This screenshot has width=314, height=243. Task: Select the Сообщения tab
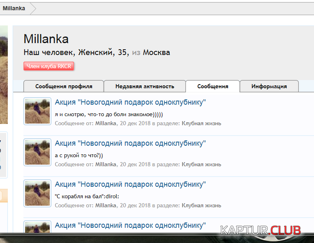pos(212,87)
